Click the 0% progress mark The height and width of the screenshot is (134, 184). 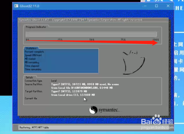[x=28, y=40]
